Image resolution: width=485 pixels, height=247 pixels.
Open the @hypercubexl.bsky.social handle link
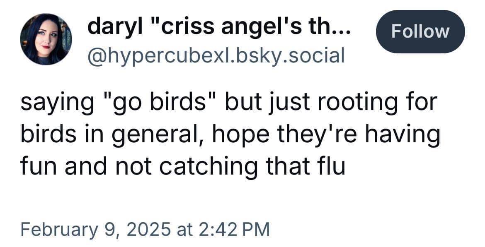coord(216,55)
